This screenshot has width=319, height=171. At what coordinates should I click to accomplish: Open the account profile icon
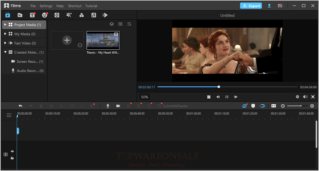[x=269, y=6]
